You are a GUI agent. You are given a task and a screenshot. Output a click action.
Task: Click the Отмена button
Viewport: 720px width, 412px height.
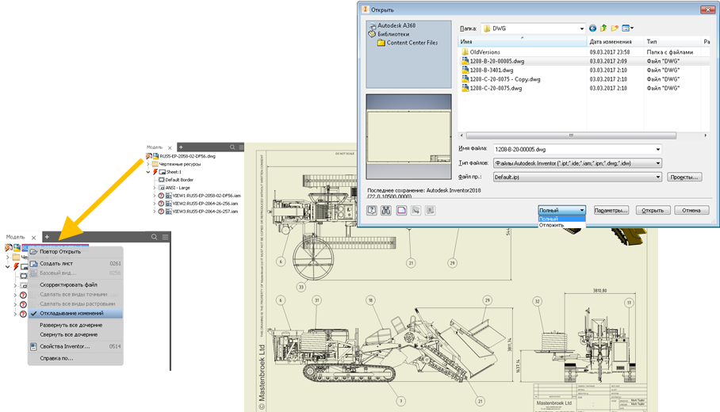click(x=691, y=210)
